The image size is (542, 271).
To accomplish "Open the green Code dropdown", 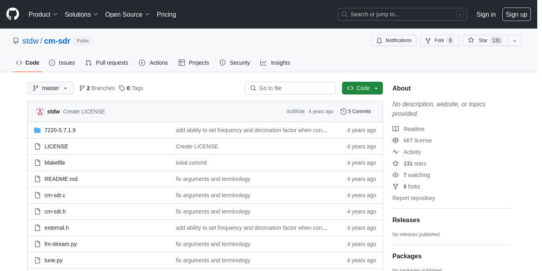I will (362, 88).
